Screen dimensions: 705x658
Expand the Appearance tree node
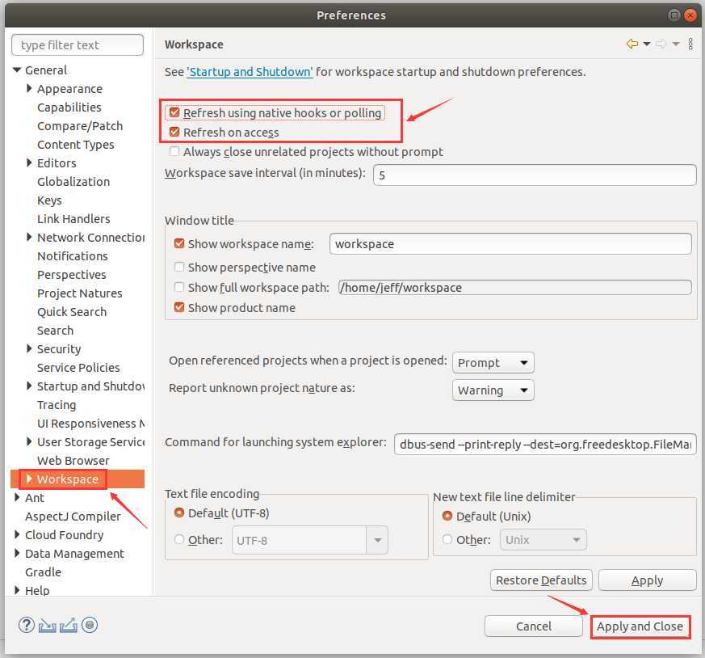(x=29, y=88)
